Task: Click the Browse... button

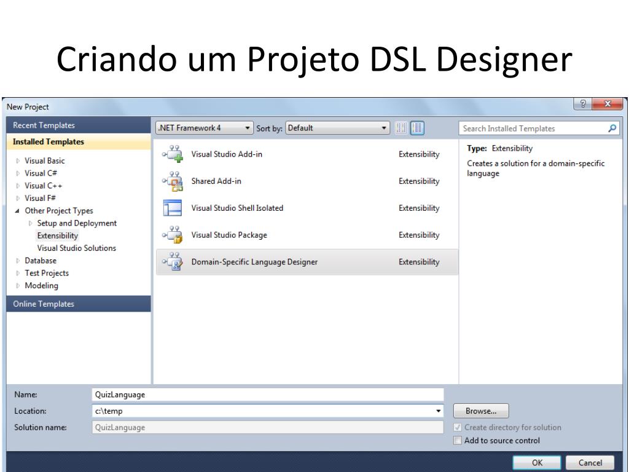Action: 481,411
